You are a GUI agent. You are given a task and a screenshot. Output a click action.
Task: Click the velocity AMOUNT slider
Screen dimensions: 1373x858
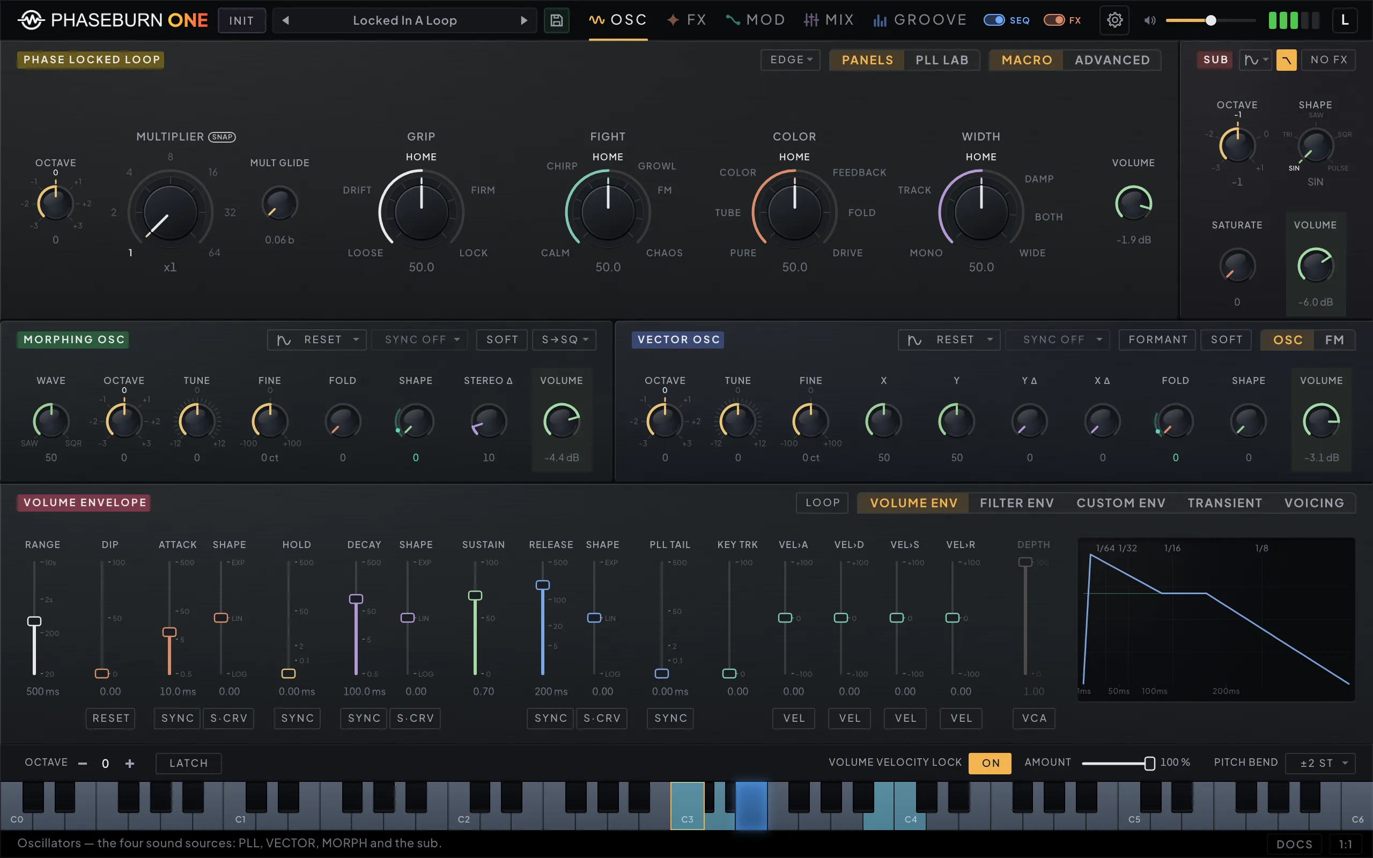click(x=1118, y=763)
